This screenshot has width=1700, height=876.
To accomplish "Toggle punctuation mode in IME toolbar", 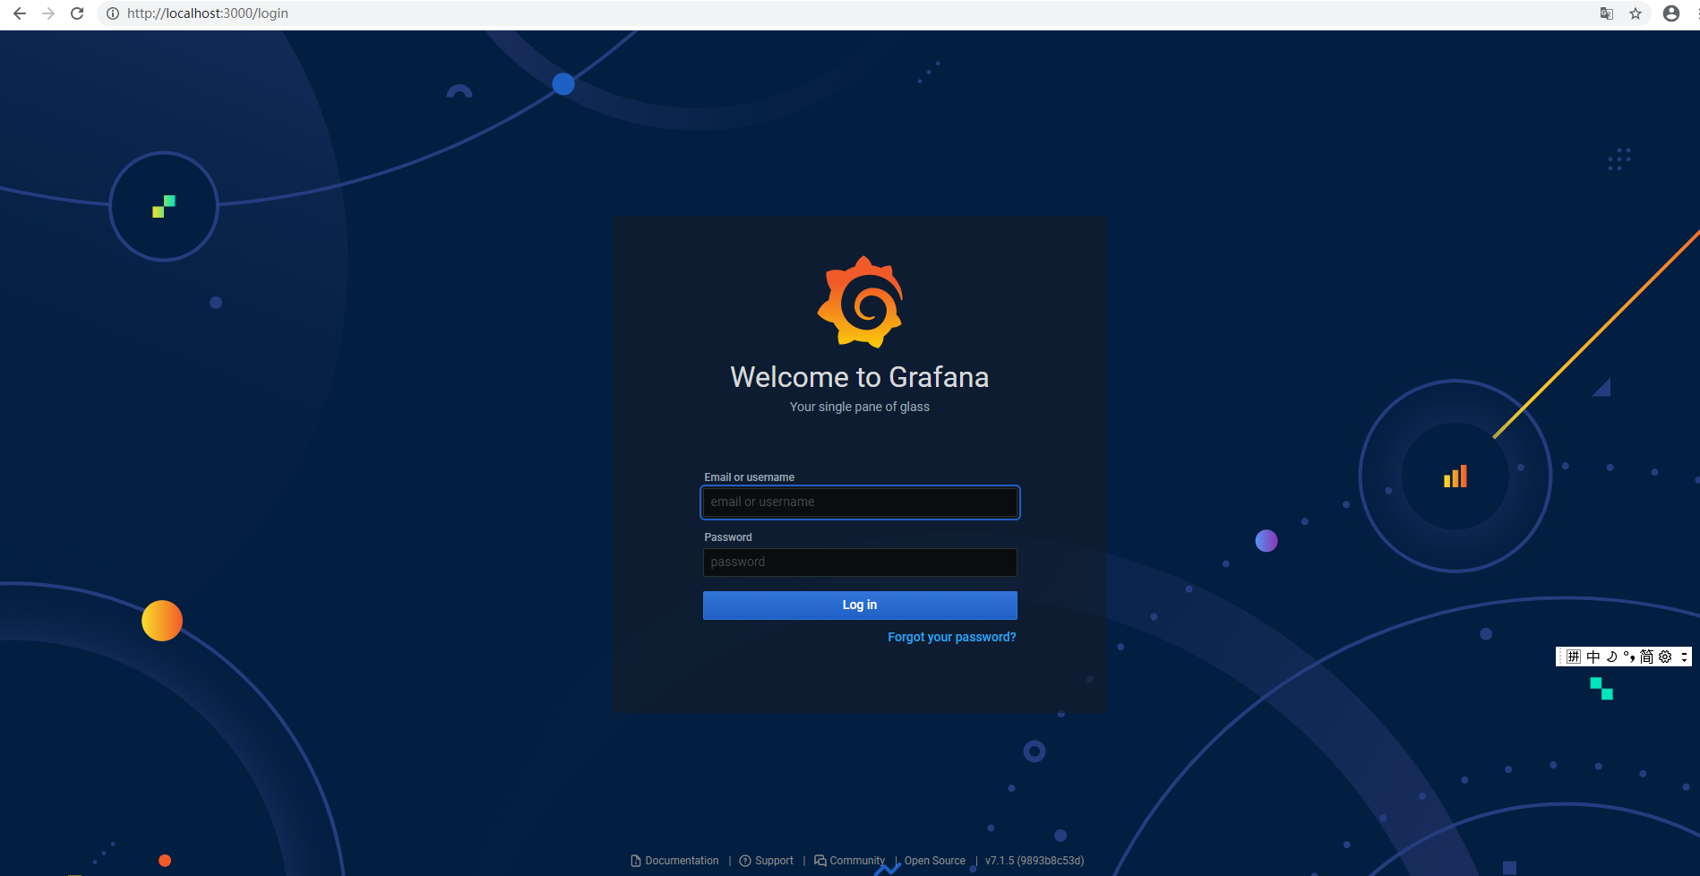I will point(1629,657).
